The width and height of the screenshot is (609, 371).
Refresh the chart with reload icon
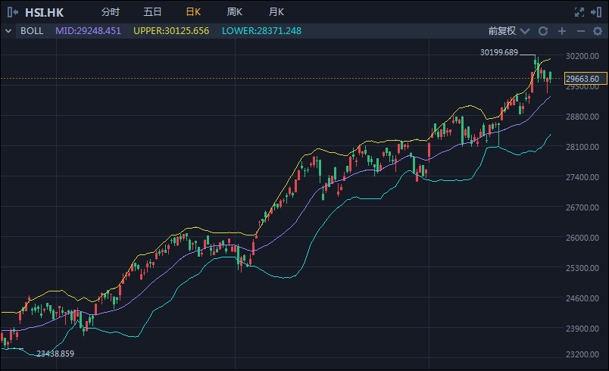(x=543, y=31)
